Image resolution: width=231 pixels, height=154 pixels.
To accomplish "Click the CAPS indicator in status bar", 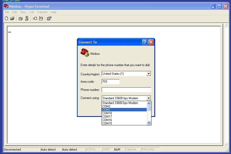I will tap(106, 149).
